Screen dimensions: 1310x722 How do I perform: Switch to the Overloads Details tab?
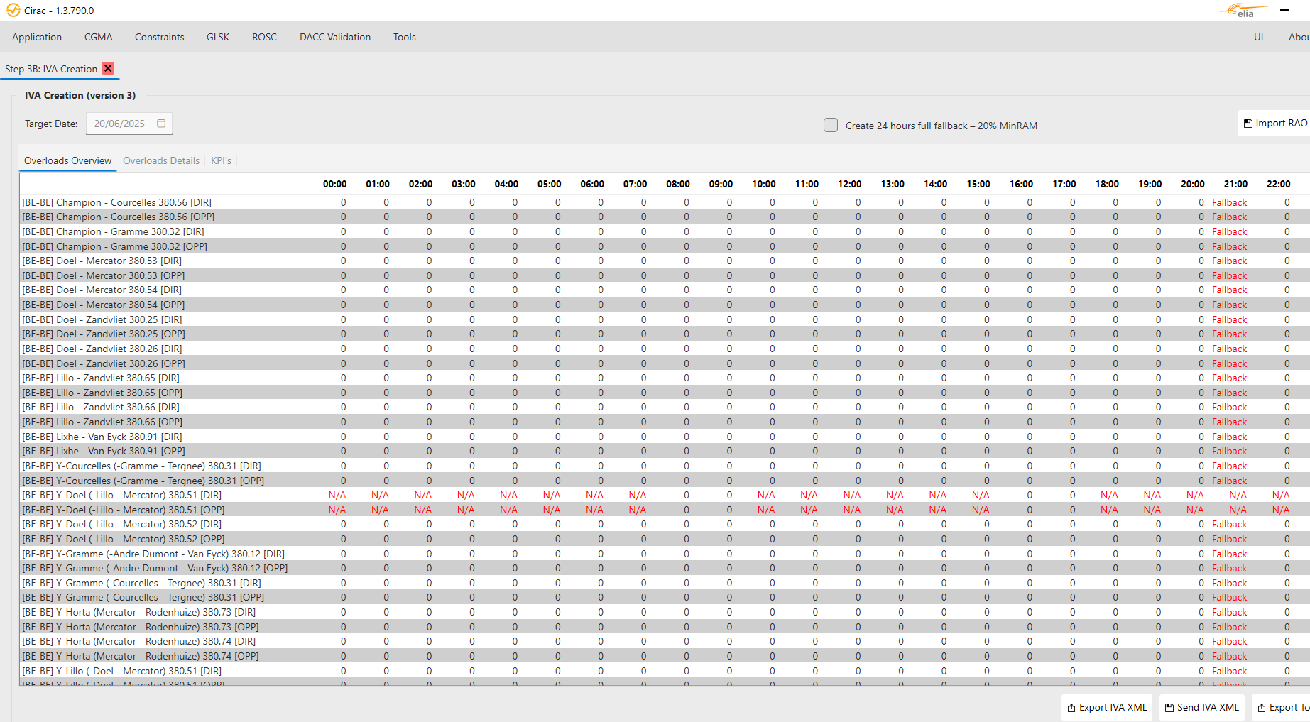point(161,160)
